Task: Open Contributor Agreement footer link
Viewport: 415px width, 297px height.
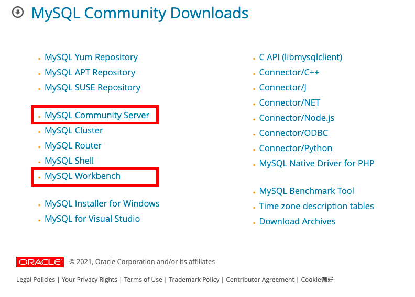Action: pos(260,280)
